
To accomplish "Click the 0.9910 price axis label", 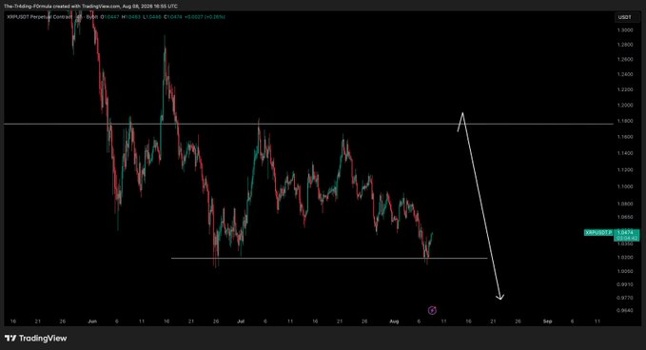I will pyautogui.click(x=625, y=284).
